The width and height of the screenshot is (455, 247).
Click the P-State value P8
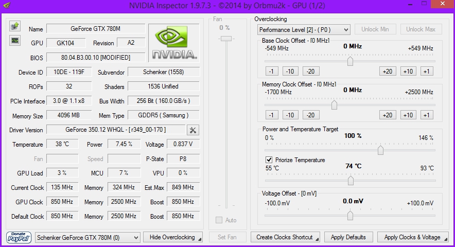click(x=183, y=159)
